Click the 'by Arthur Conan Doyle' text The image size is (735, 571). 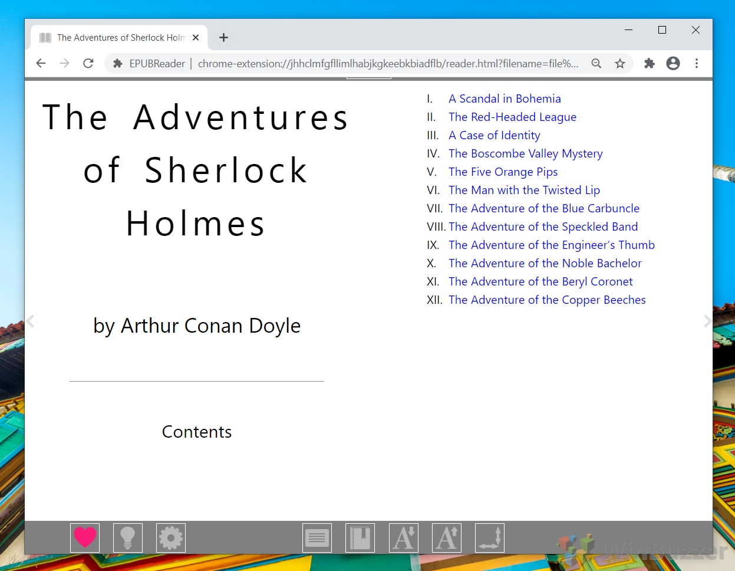[197, 326]
